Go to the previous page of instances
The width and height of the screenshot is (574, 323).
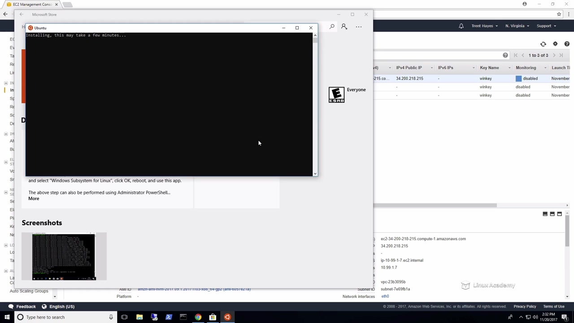pyautogui.click(x=523, y=55)
